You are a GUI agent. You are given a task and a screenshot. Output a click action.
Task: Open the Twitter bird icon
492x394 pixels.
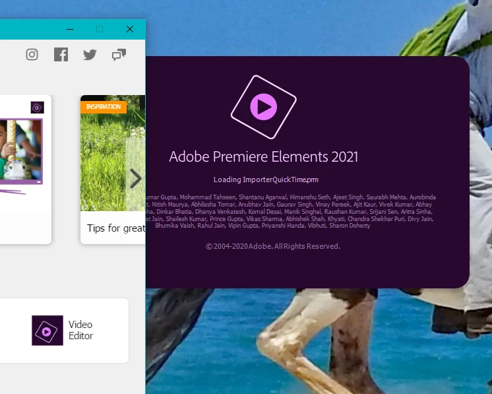click(x=90, y=55)
